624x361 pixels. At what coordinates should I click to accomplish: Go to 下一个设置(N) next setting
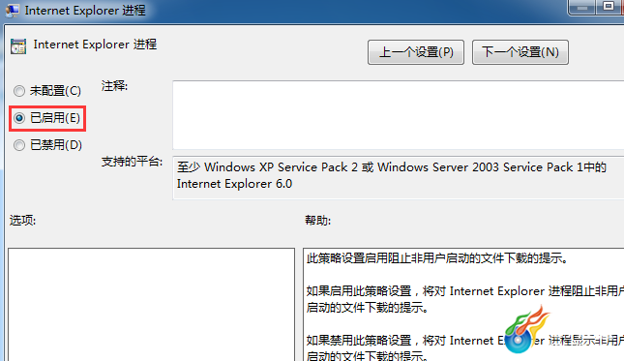tap(520, 52)
